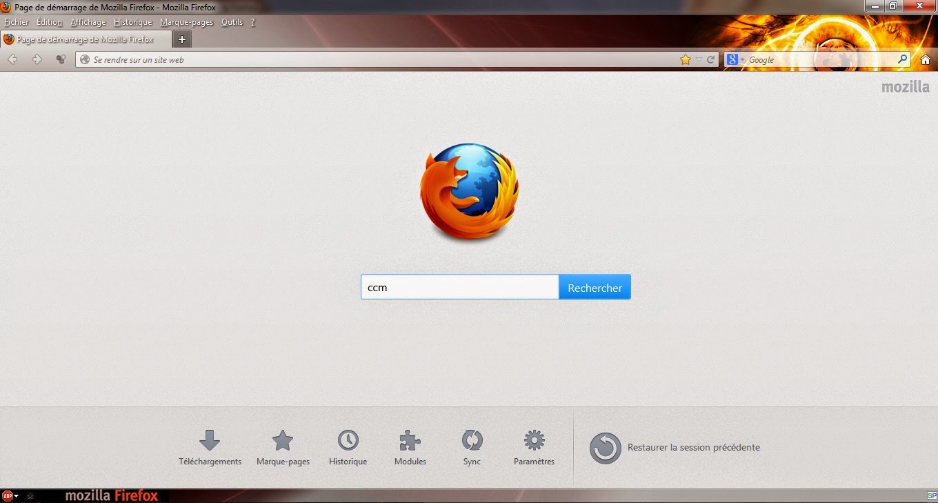
Task: Open Sync from the start page
Action: (472, 448)
